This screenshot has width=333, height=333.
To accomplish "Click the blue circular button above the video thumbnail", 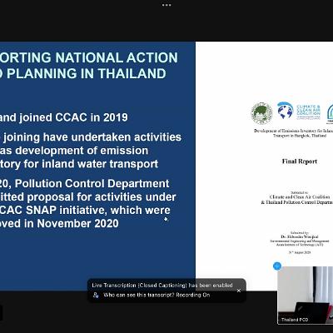I will pyautogui.click(x=277, y=266).
